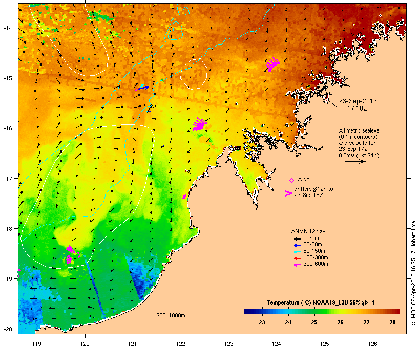Click the colorbar tick label 28
The height and width of the screenshot is (348, 420).
(x=392, y=322)
